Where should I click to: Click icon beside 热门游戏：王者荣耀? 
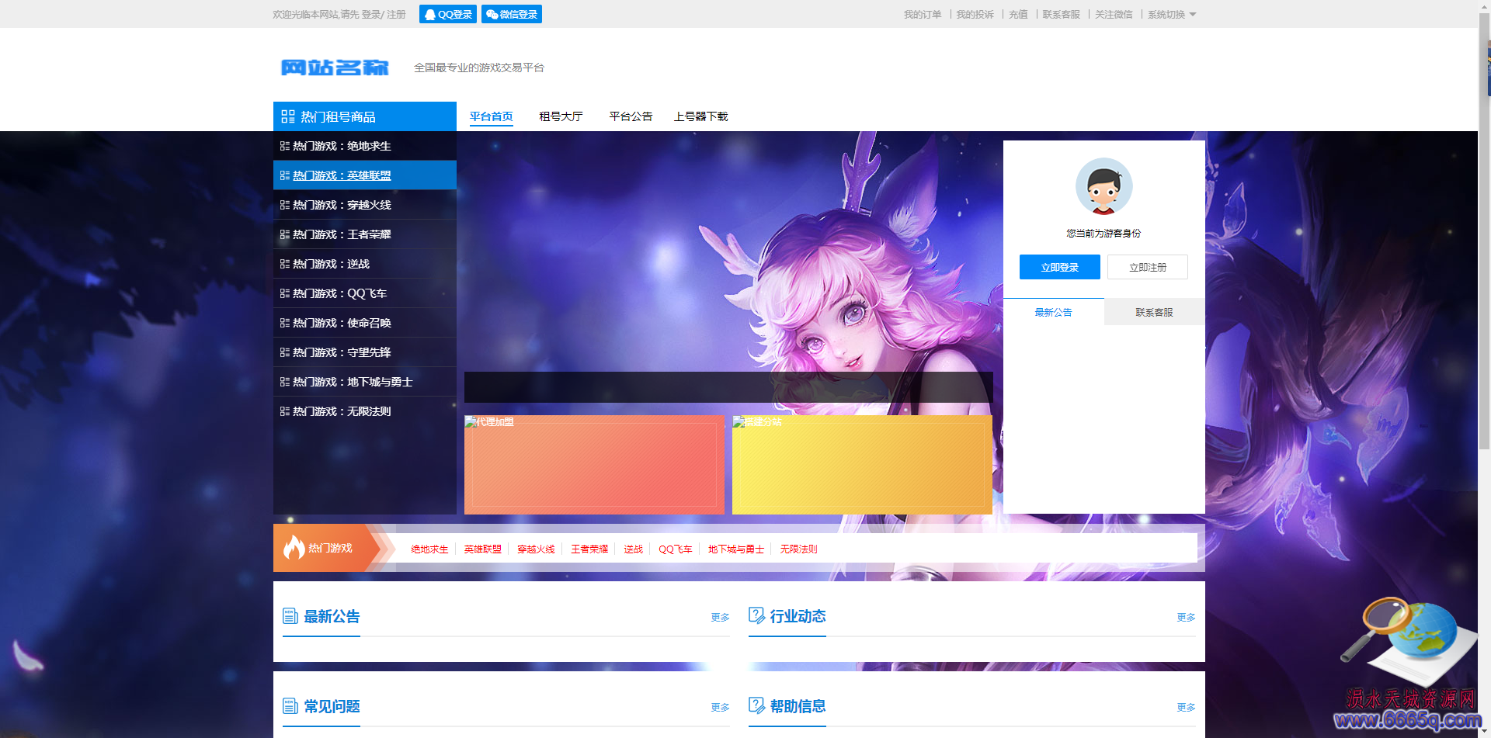(285, 234)
